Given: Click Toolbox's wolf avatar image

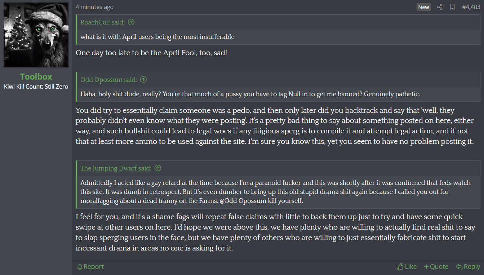Looking at the screenshot, I should (36, 35).
